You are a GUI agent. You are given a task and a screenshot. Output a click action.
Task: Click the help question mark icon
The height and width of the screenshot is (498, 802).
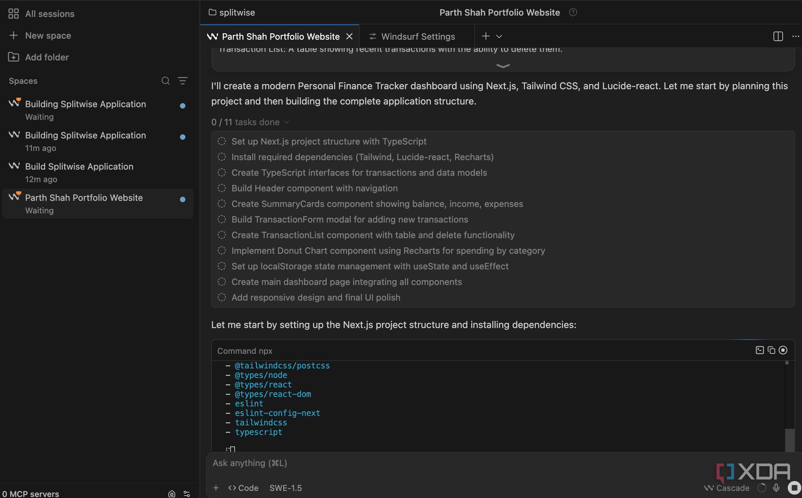coord(573,13)
